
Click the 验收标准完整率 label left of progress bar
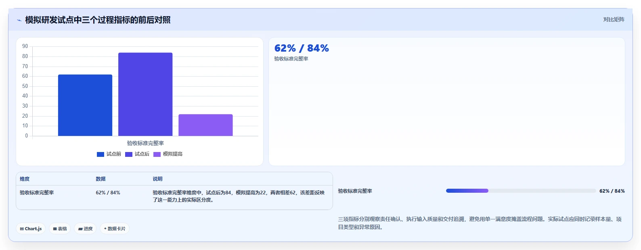point(355,191)
